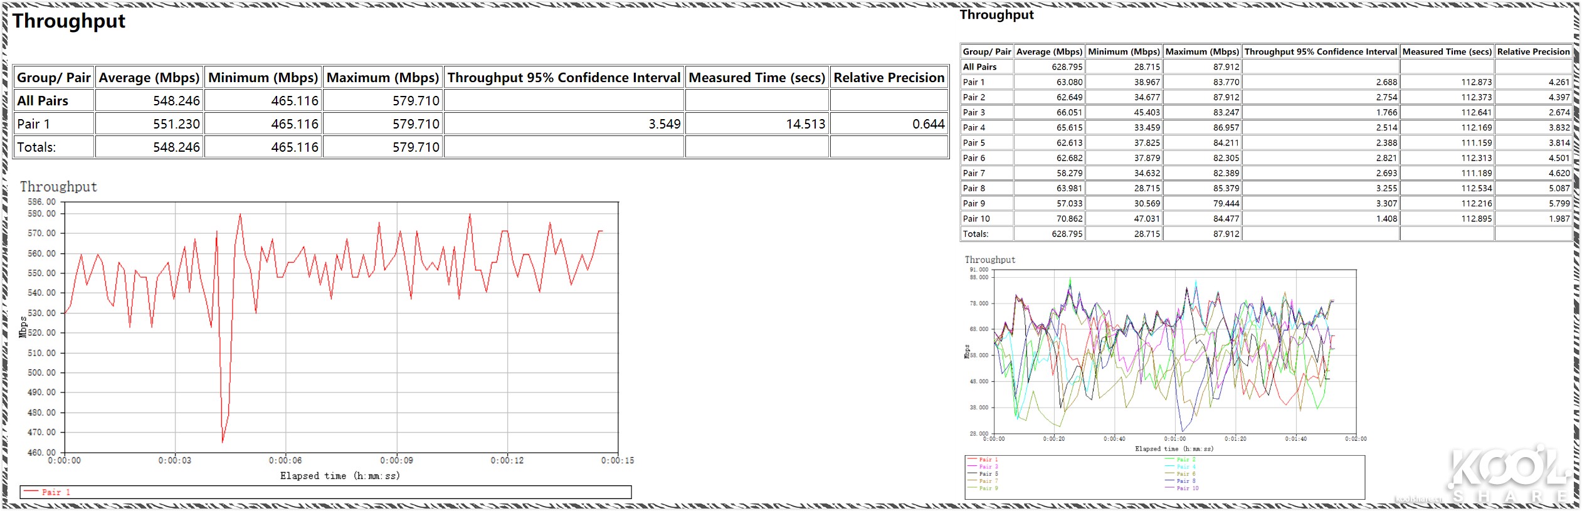Select left table's "Throughput 95% Confidence Interval" header
Viewport: 1582px width, 511px height.
tap(564, 78)
